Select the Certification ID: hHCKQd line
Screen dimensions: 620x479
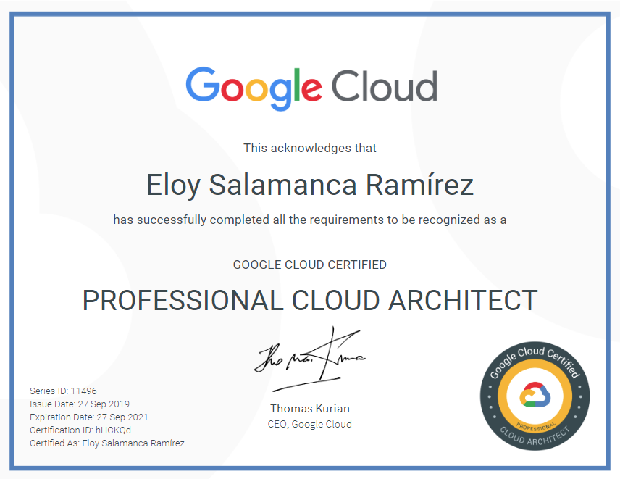80,430
